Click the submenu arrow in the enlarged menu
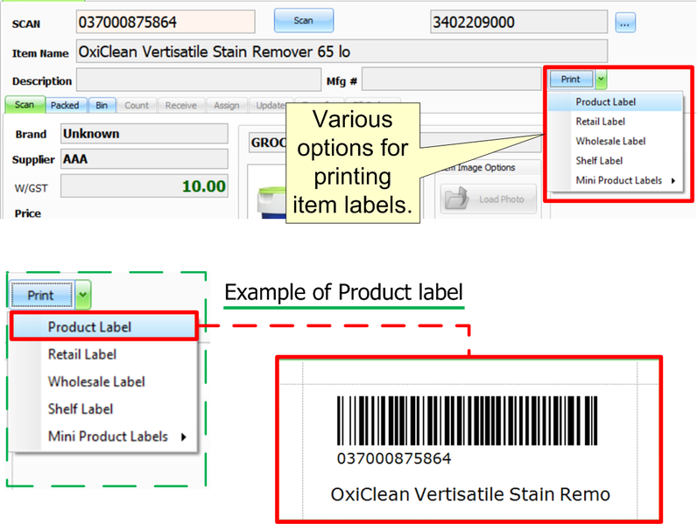Image resolution: width=697 pixels, height=524 pixels. tap(184, 437)
